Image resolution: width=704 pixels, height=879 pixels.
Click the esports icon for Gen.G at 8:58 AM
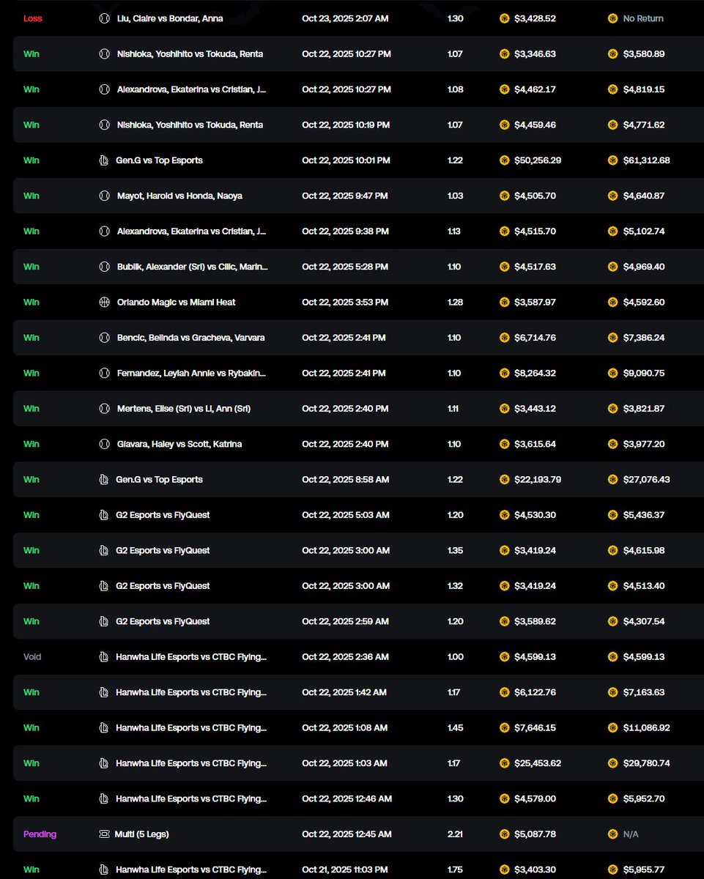[x=104, y=480]
